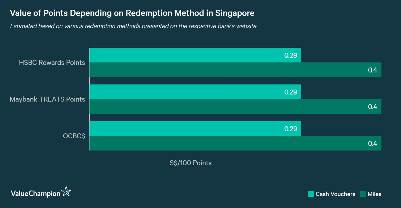Click the chart title about Redemption Method
Screen dimensions: 401x208
pyautogui.click(x=132, y=13)
